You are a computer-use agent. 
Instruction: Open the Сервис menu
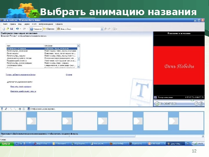(27, 24)
